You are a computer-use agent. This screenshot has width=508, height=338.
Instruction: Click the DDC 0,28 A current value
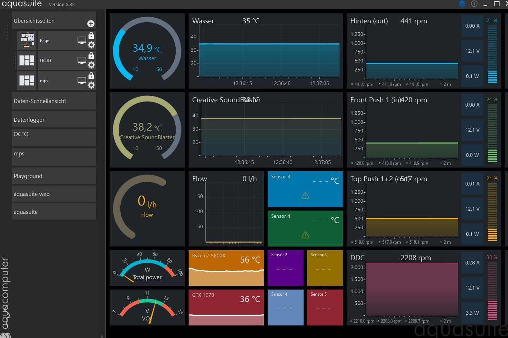[472, 263]
